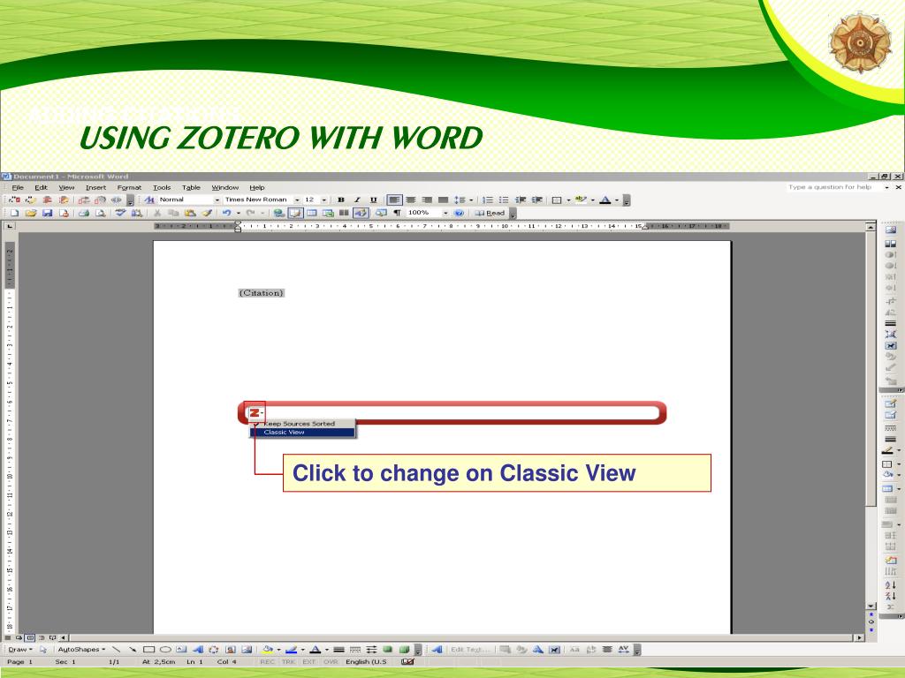This screenshot has height=678, width=905.
Task: Toggle Bold formatting
Action: click(341, 200)
